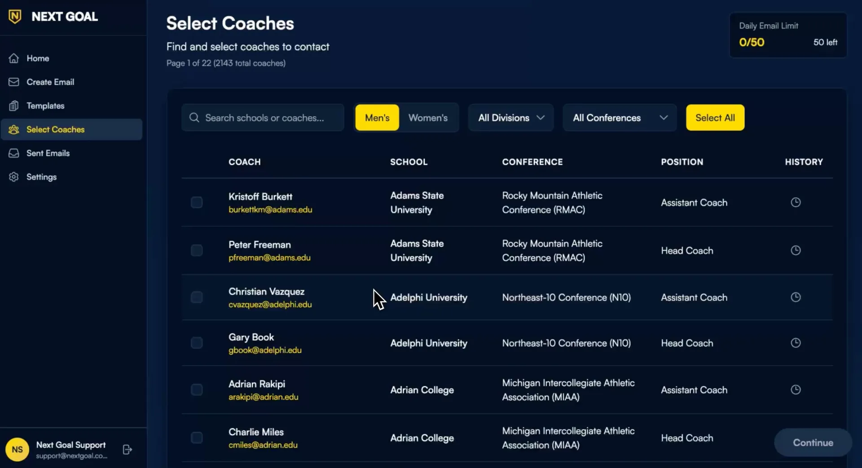Screen dimensions: 862x468
Task: Switch to the Women's coaches filter
Action: (427, 118)
